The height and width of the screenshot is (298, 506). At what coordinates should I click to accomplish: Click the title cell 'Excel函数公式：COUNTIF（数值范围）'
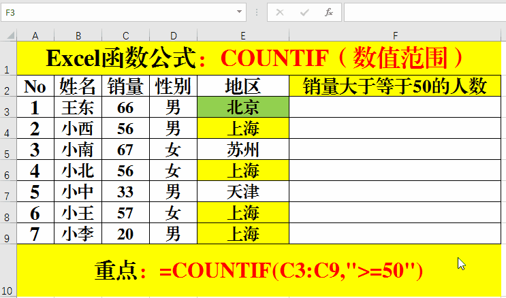point(259,59)
